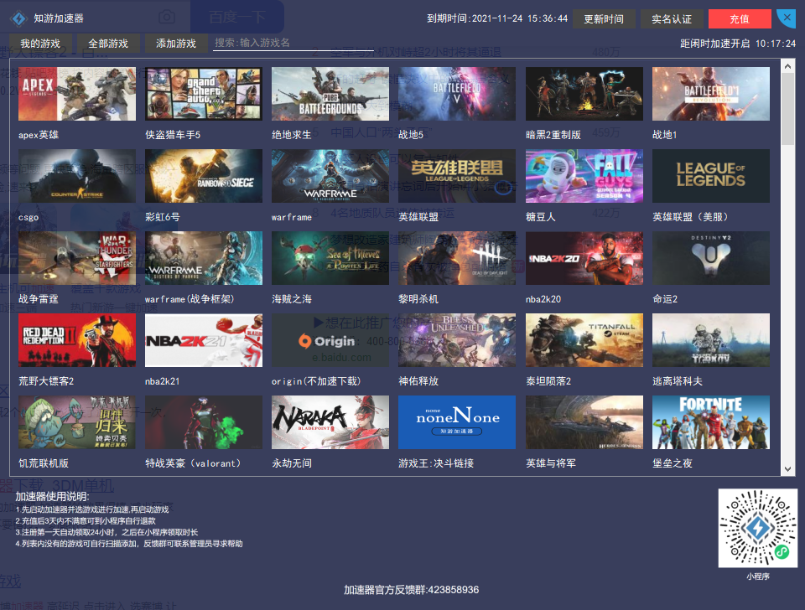Select the 彩虹6号 Rainbow Six thumbnail
The image size is (805, 610).
pyautogui.click(x=204, y=176)
